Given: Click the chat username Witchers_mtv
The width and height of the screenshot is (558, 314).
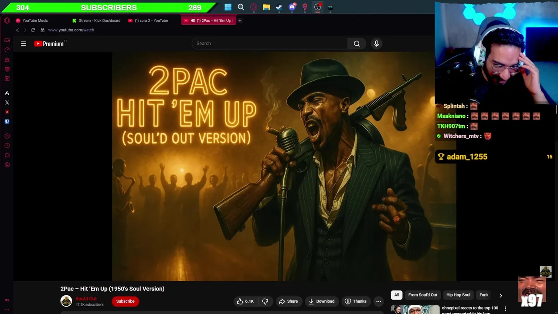Looking at the screenshot, I should click(x=461, y=136).
